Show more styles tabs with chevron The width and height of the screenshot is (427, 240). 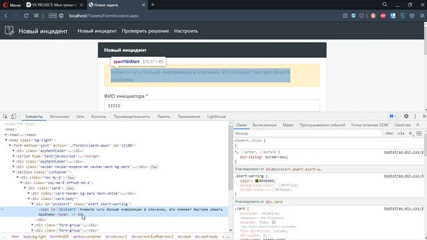[x=418, y=125]
